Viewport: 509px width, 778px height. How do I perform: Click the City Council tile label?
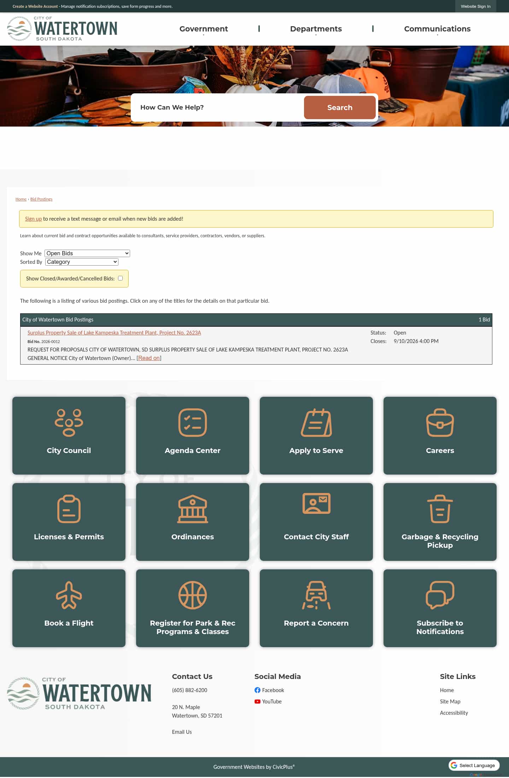69,451
